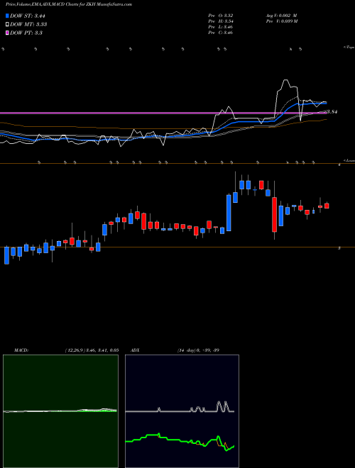Click the 3.34 price label on magenta line

(x=332, y=112)
